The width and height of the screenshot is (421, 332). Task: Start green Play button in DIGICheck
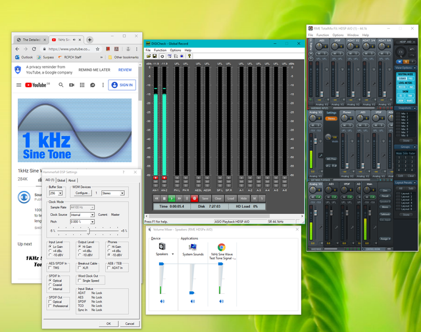171,198
